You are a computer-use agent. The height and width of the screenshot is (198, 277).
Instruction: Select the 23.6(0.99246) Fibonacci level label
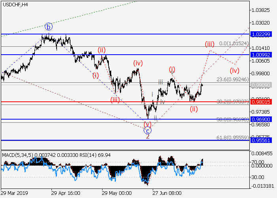coord(233,79)
